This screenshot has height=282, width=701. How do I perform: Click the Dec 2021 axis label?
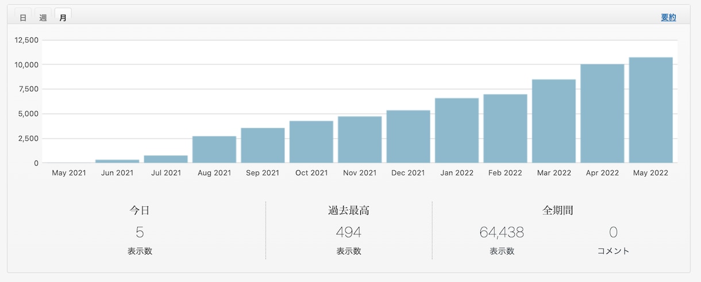pyautogui.click(x=409, y=173)
